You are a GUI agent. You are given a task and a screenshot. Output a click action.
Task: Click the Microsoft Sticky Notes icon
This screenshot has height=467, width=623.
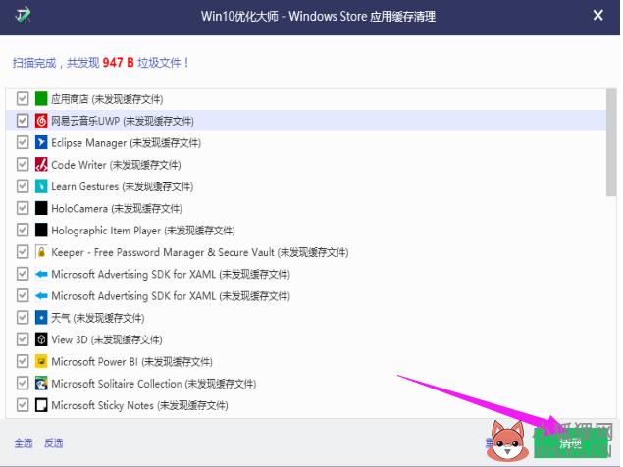pos(41,405)
